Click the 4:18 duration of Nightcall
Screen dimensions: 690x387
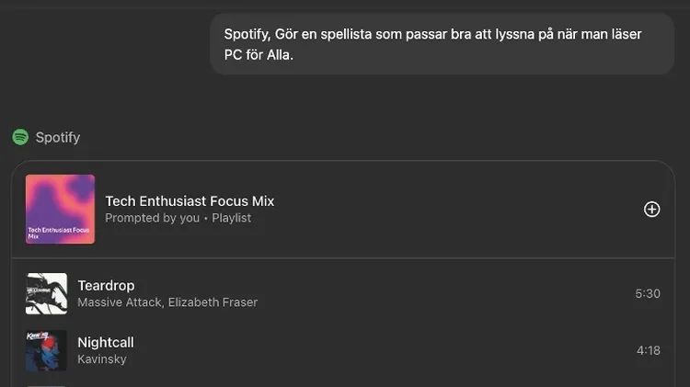[x=647, y=350]
